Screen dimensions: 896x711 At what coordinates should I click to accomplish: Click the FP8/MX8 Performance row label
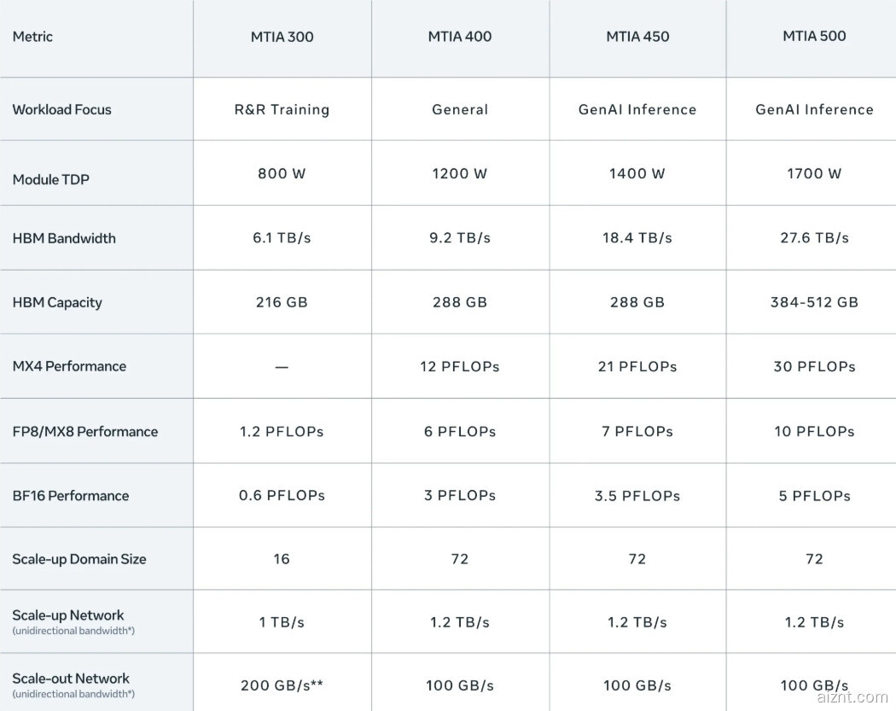[84, 431]
